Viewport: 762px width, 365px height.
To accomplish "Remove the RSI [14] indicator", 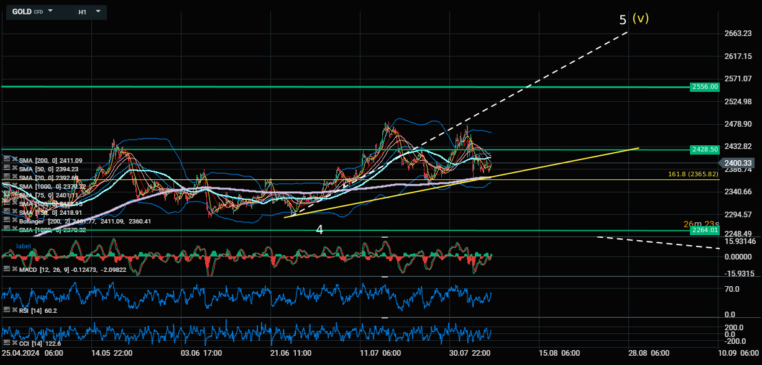I will [13, 310].
